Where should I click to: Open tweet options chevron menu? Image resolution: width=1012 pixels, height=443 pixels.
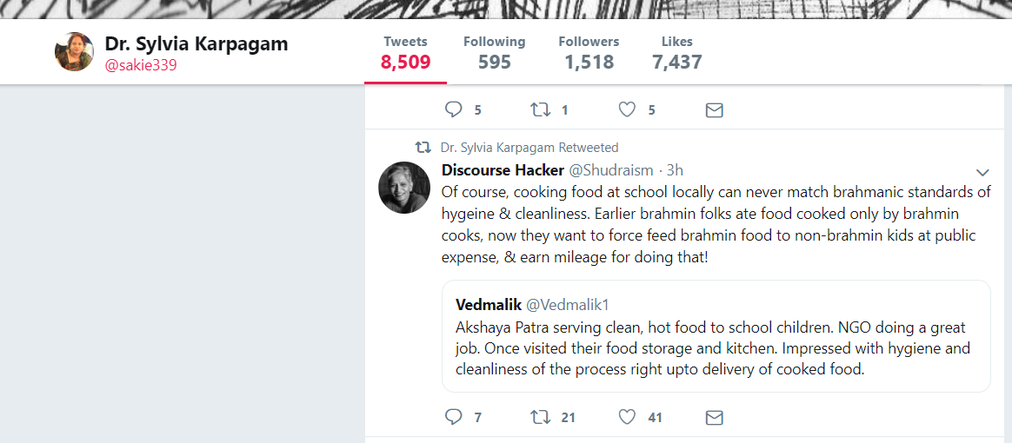coord(983,172)
